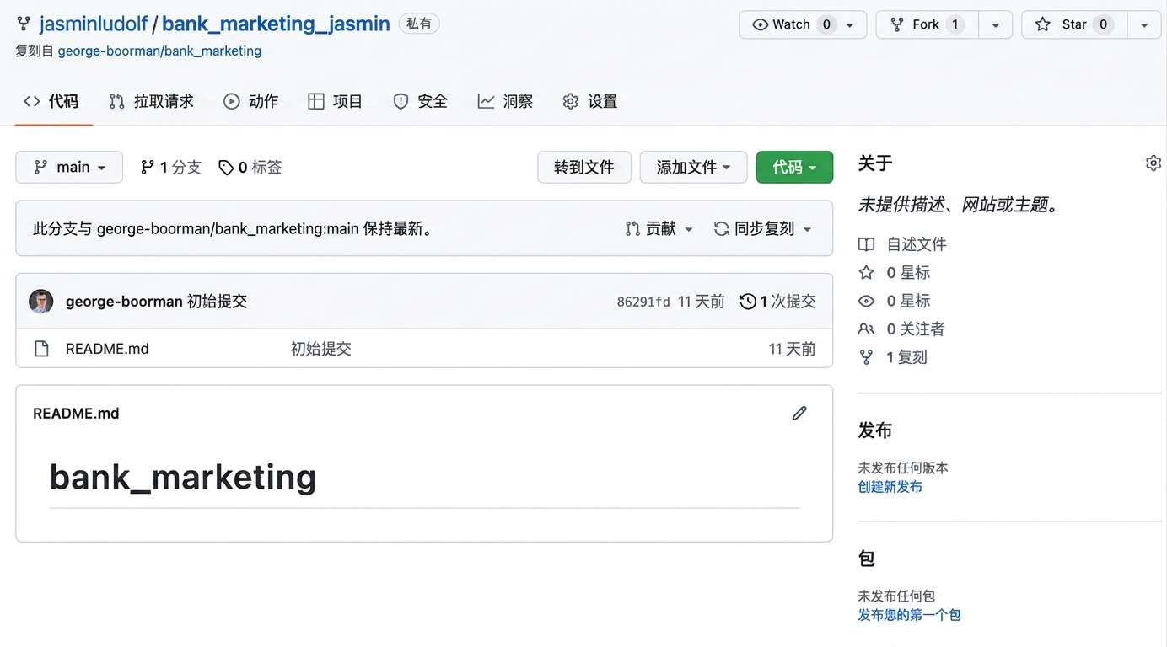Image resolution: width=1167 pixels, height=647 pixels.
Task: Expand the Star lists dropdown arrow
Action: point(1144,25)
